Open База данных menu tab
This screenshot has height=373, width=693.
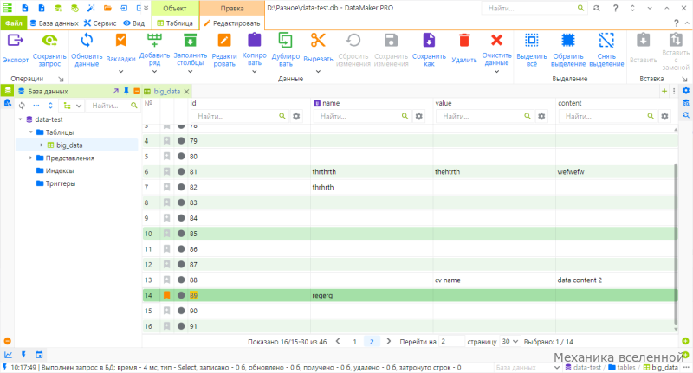click(54, 23)
